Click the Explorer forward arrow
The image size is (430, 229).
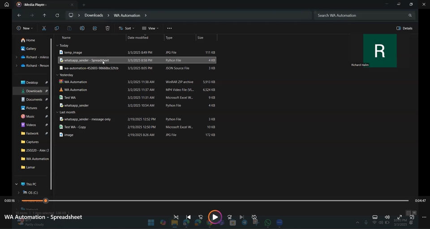[32, 15]
